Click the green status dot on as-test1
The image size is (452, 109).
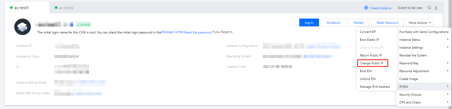coord(11,8)
